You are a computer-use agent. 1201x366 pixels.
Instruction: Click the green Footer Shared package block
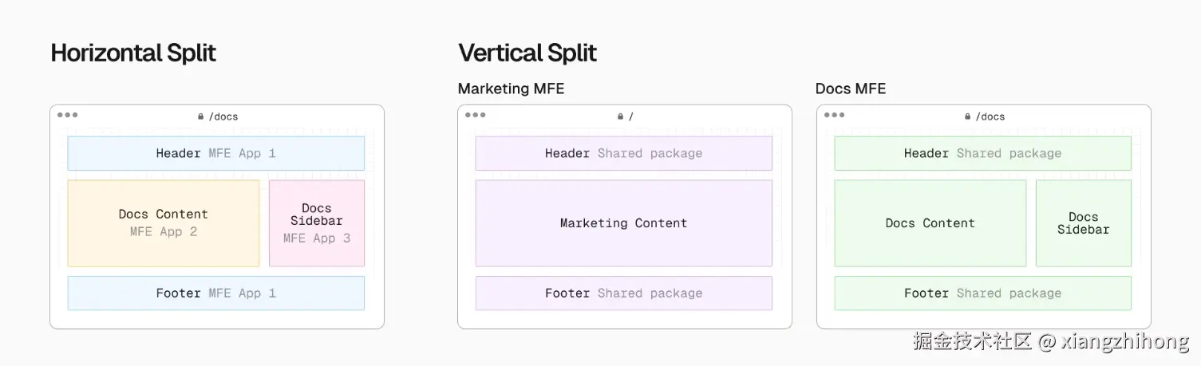pos(982,293)
